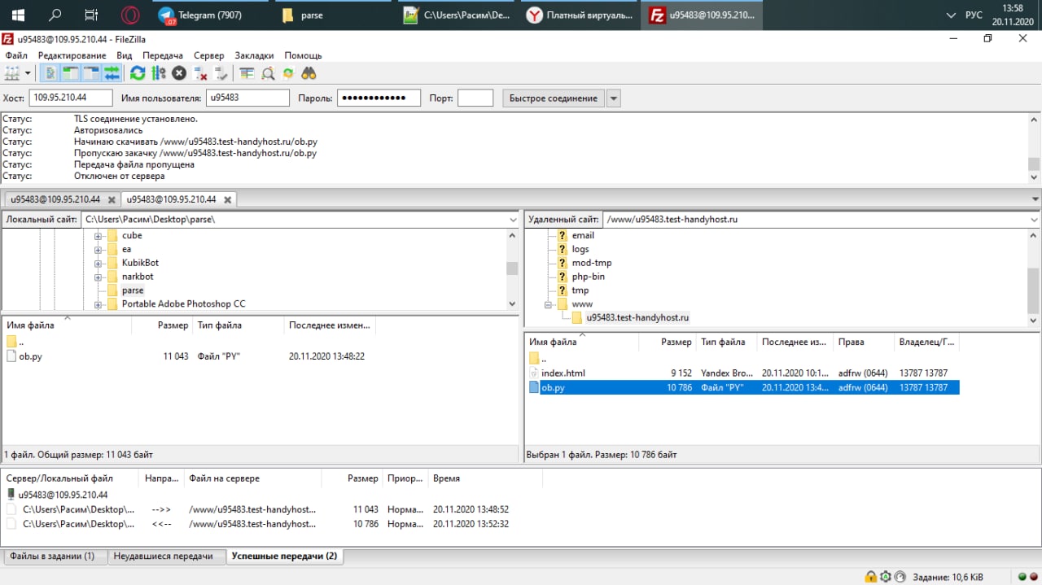
Task: Toggle local directory tree display
Action: tap(70, 73)
